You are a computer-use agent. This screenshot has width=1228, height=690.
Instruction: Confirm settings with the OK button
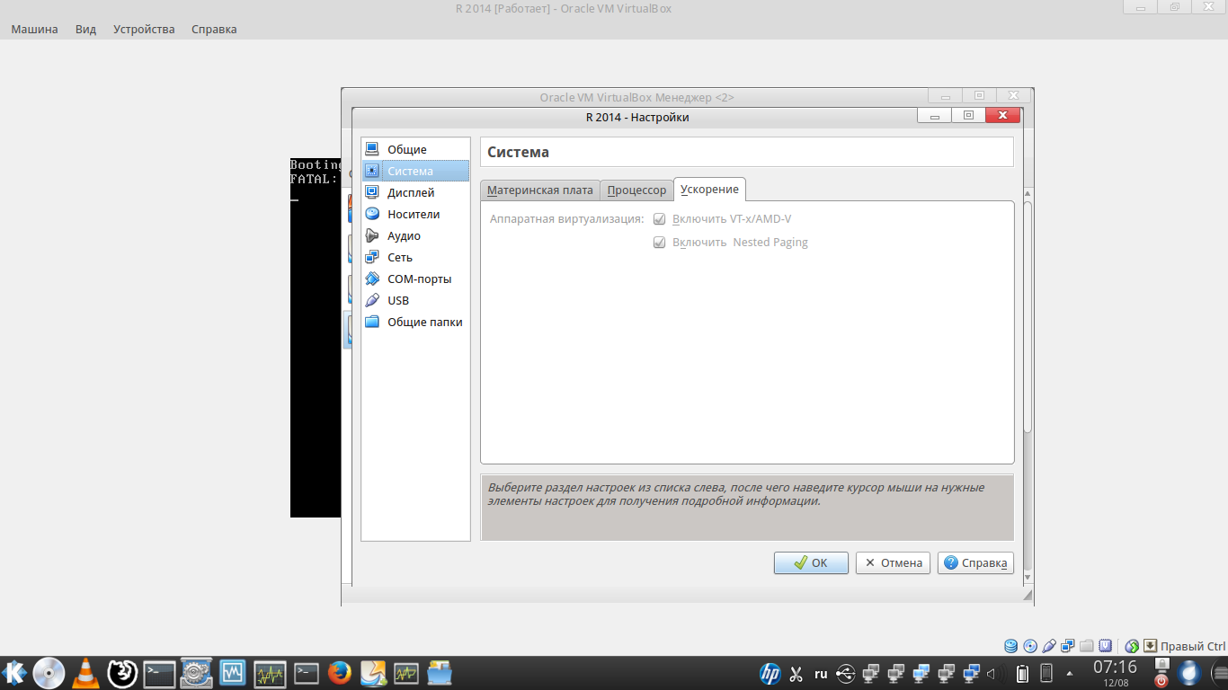811,562
